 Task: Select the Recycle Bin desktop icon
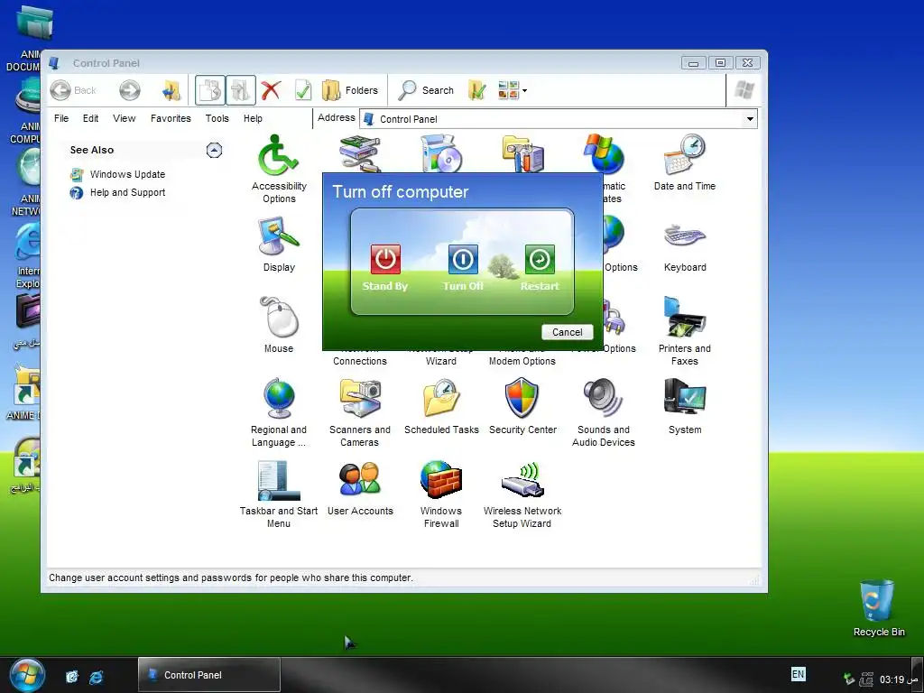[x=878, y=608]
